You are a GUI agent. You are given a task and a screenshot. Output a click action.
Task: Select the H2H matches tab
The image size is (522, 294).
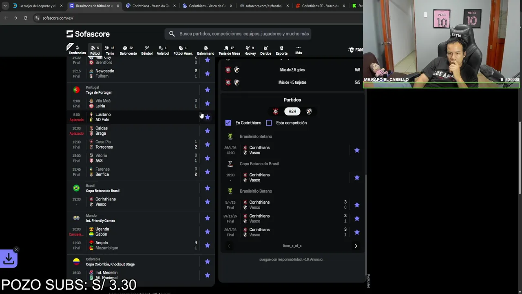(292, 111)
